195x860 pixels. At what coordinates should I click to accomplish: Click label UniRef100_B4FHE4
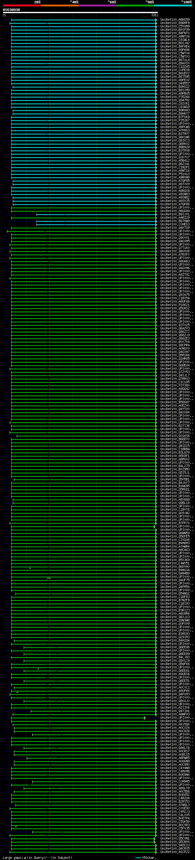(175, 46)
